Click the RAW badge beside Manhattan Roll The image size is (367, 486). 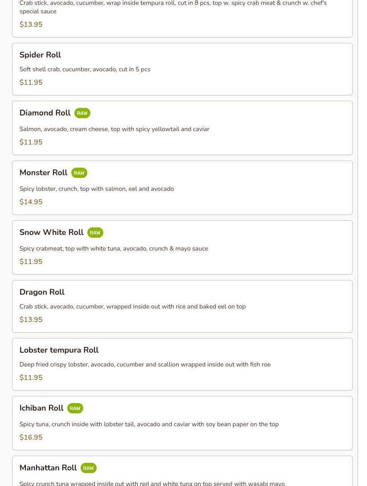pos(88,468)
